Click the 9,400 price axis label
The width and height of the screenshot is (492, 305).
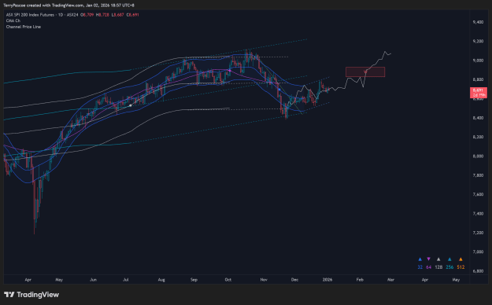478,22
